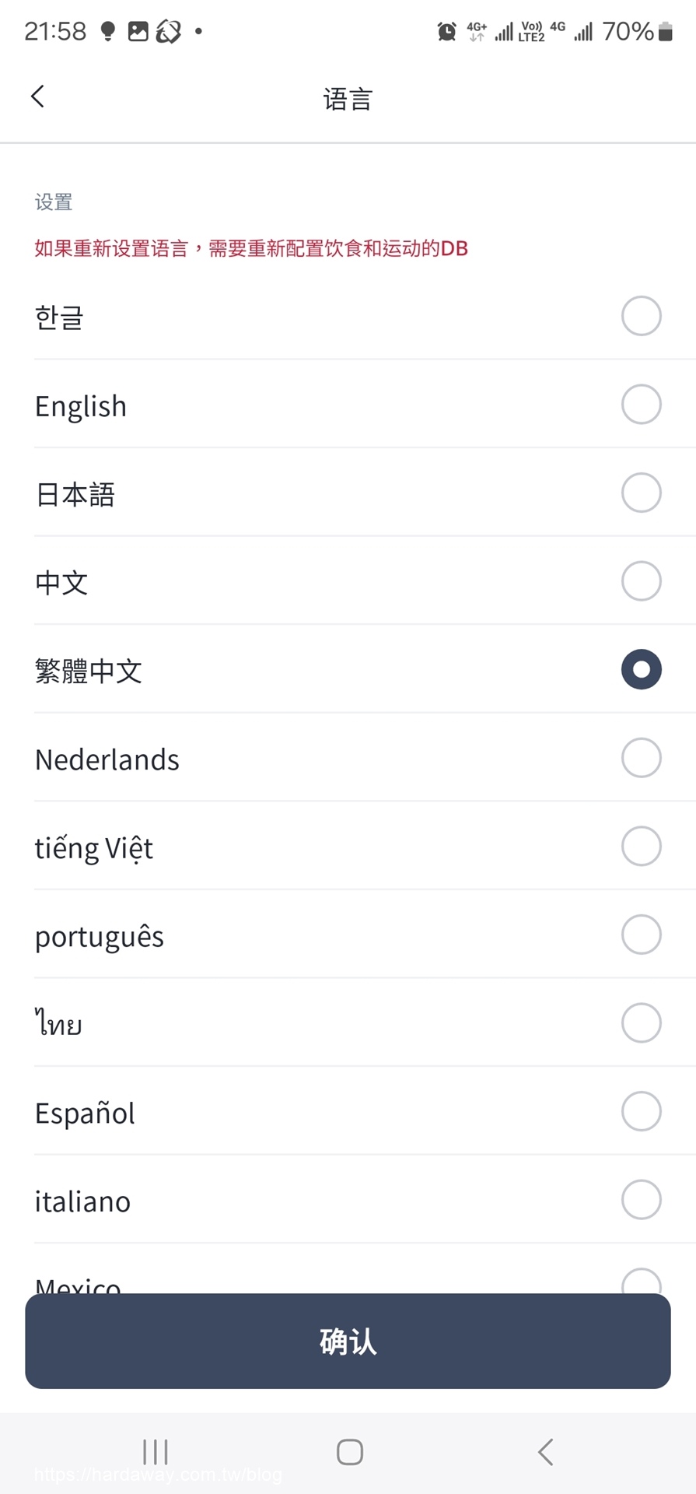
Task: Open recent apps from navigation bar
Action: coord(156,1451)
